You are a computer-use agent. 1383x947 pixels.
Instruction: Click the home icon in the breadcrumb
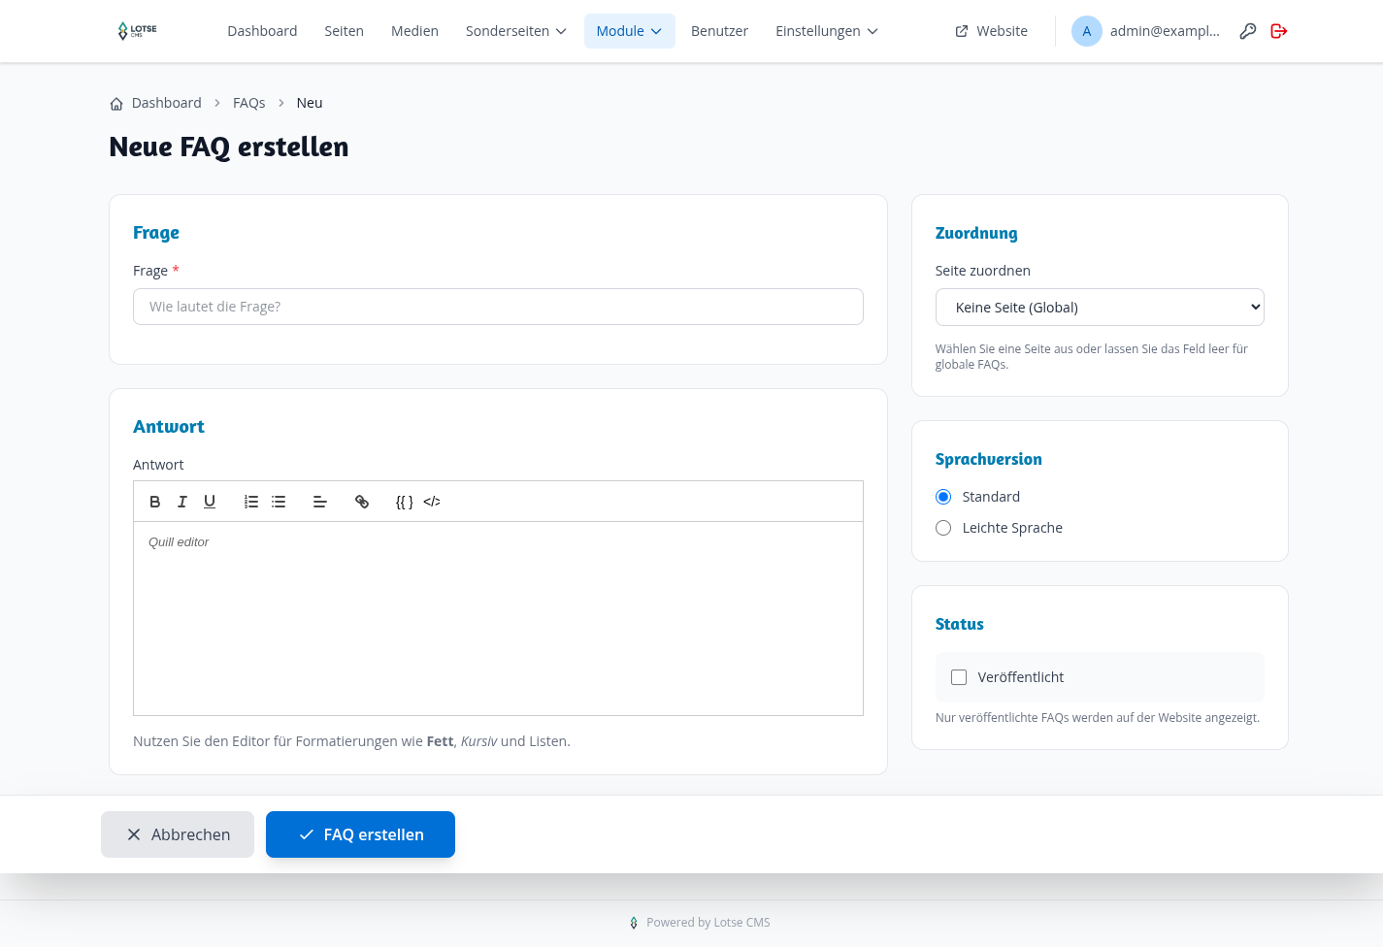click(x=116, y=104)
